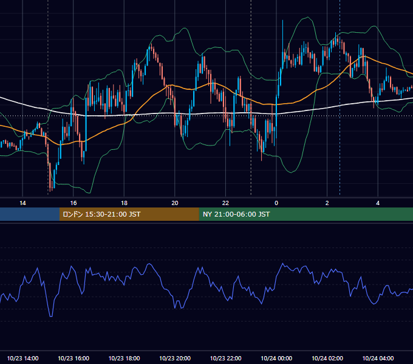413x364 pixels.
Task: Select the NY 21:00-06:00 JST session bar
Action: (x=305, y=214)
